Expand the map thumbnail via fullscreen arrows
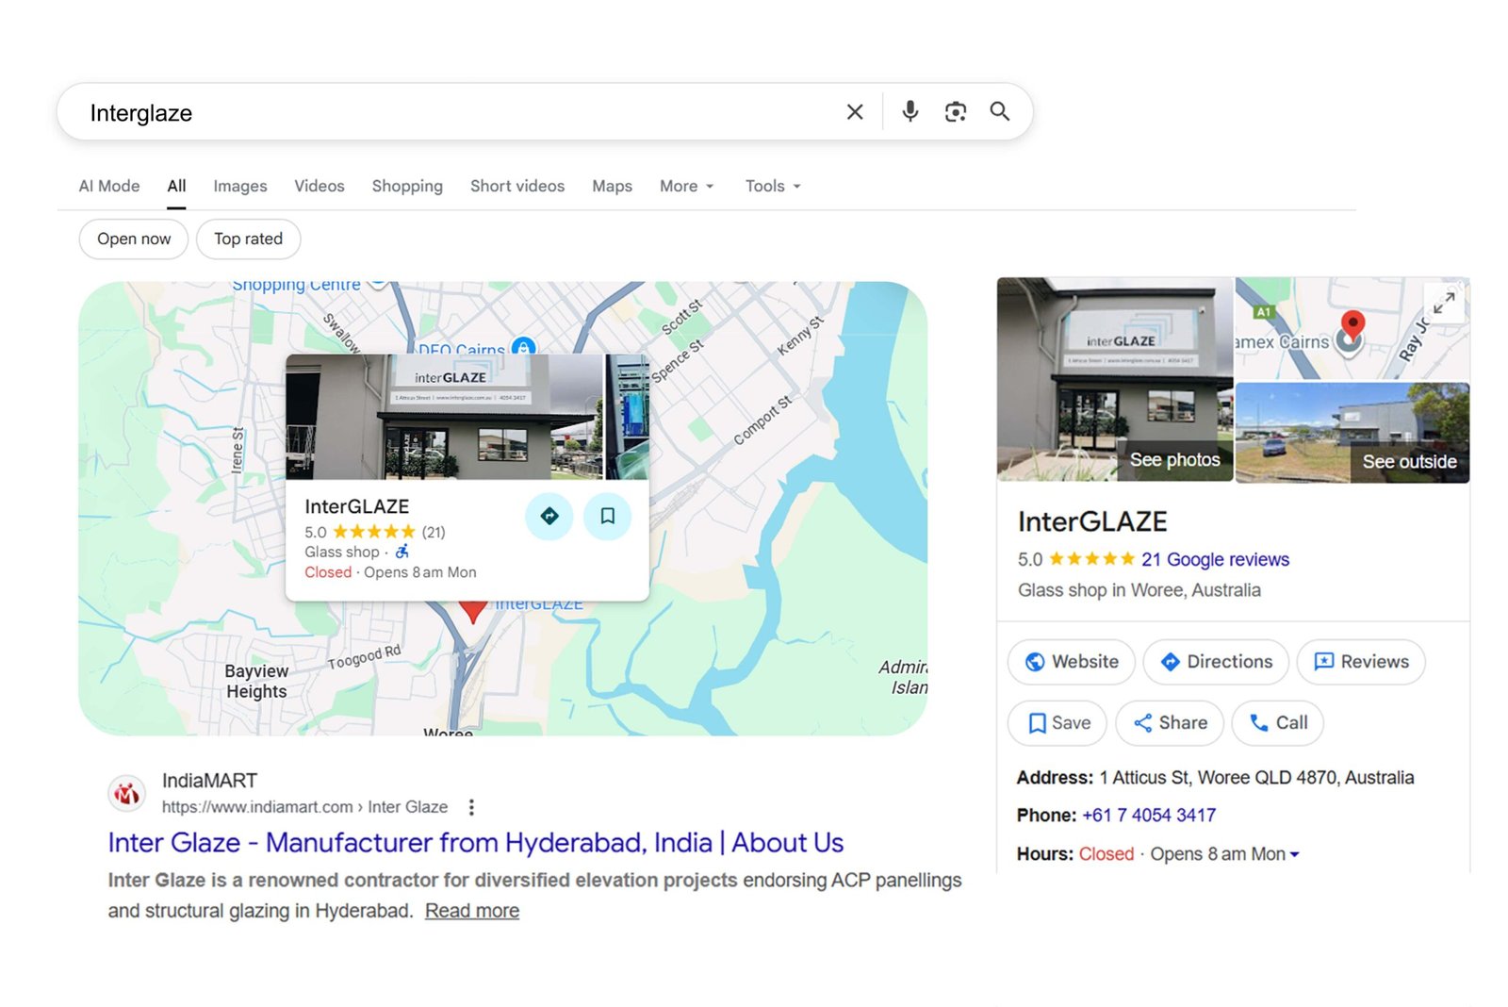Screen dimensions: 1508x1007 (x=1444, y=304)
